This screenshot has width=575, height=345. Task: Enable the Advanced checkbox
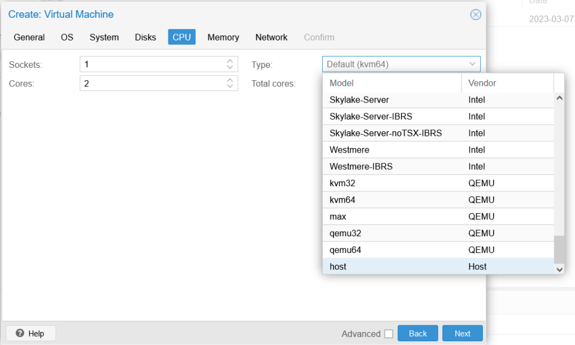[389, 334]
